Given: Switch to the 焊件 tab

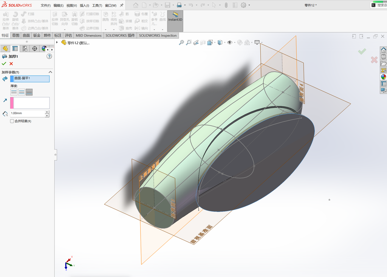Looking at the screenshot, I should click(x=47, y=35).
